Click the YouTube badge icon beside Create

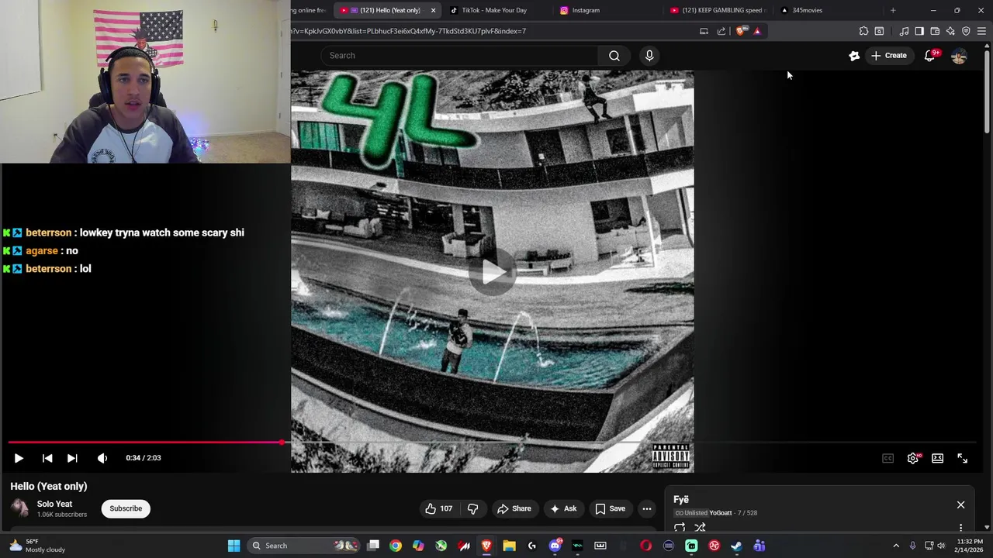854,55
